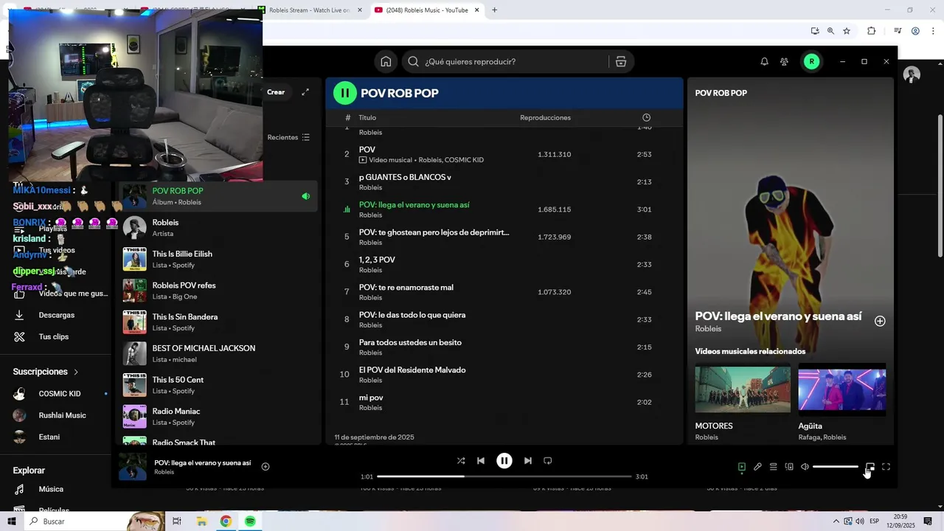Switch to Robleis Stream browser tab
The image size is (944, 531).
tap(310, 10)
